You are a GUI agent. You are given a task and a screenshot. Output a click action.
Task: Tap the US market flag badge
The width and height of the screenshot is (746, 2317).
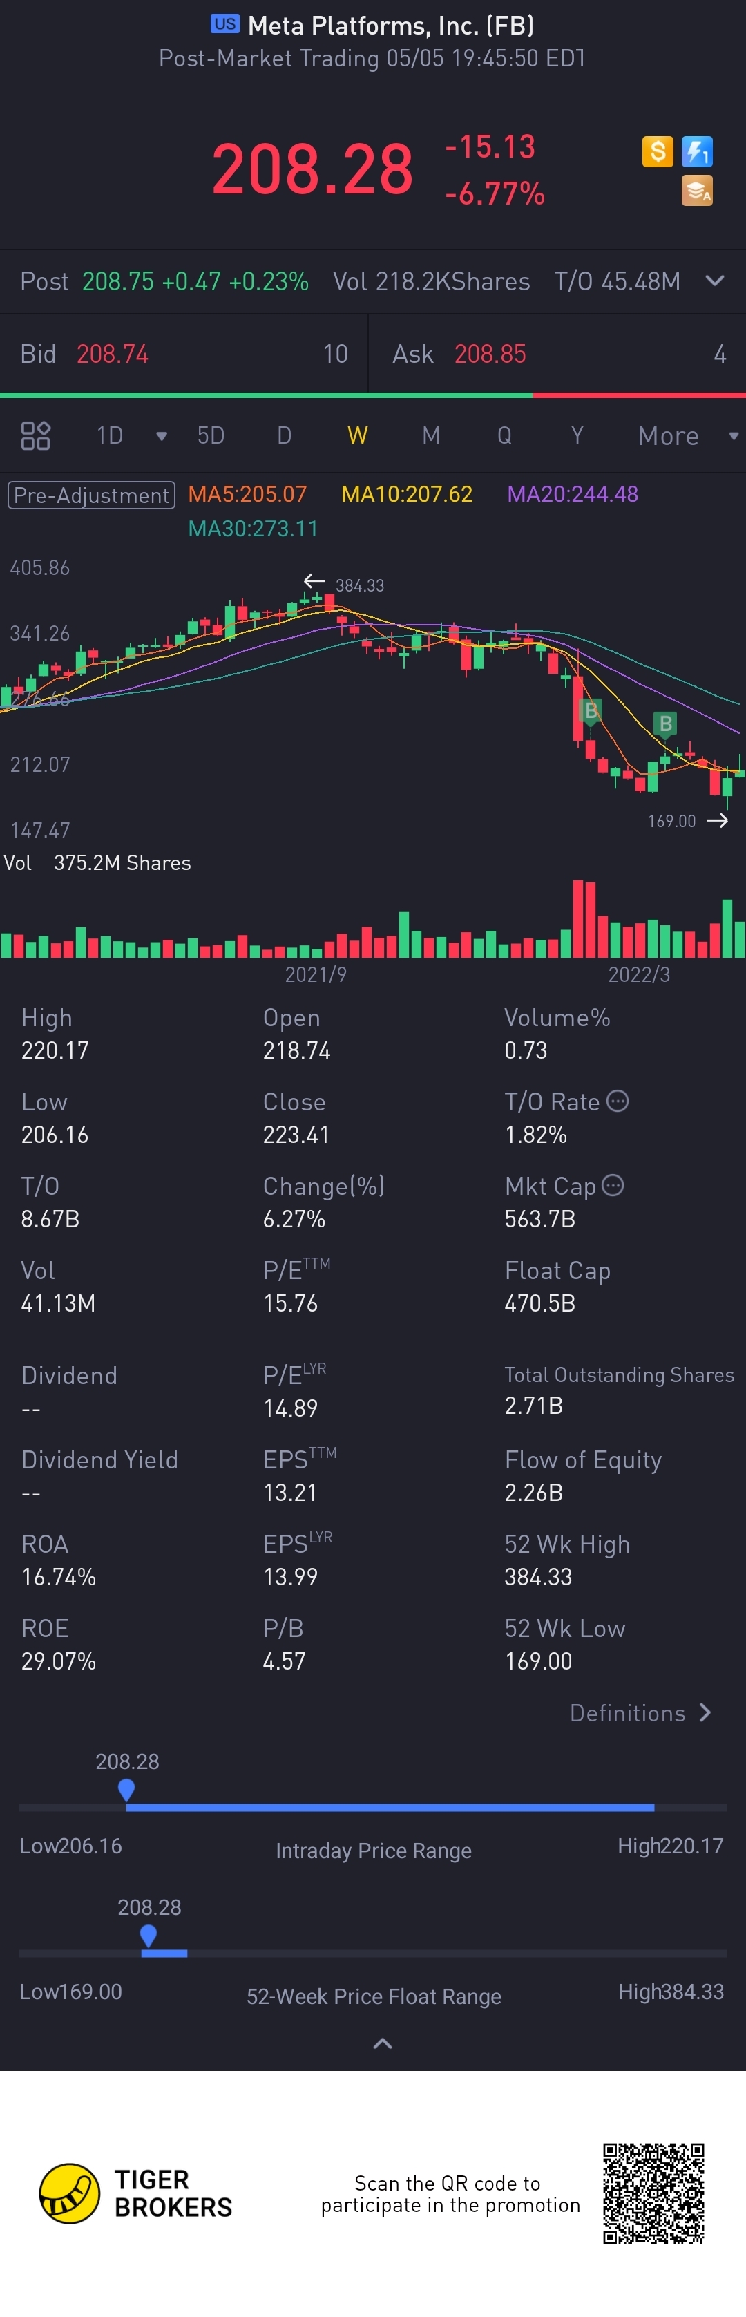[x=224, y=24]
